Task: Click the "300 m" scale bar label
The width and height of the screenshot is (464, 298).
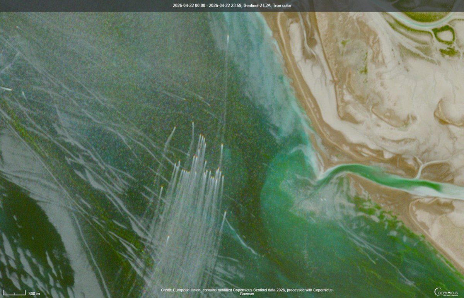Action: tap(34, 293)
